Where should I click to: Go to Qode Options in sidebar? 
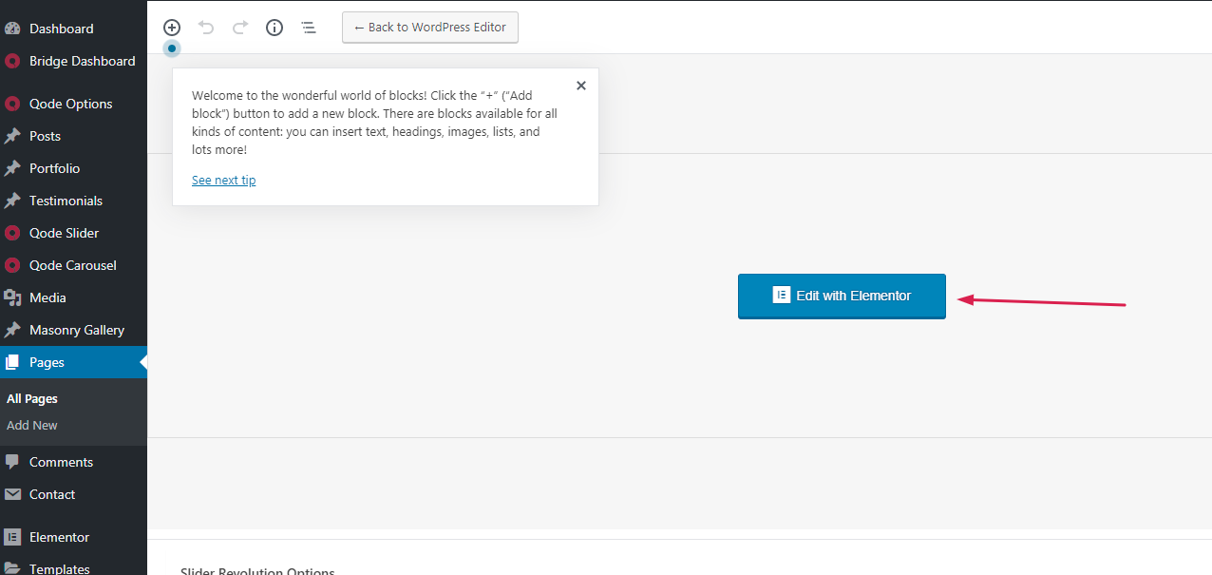coord(70,104)
